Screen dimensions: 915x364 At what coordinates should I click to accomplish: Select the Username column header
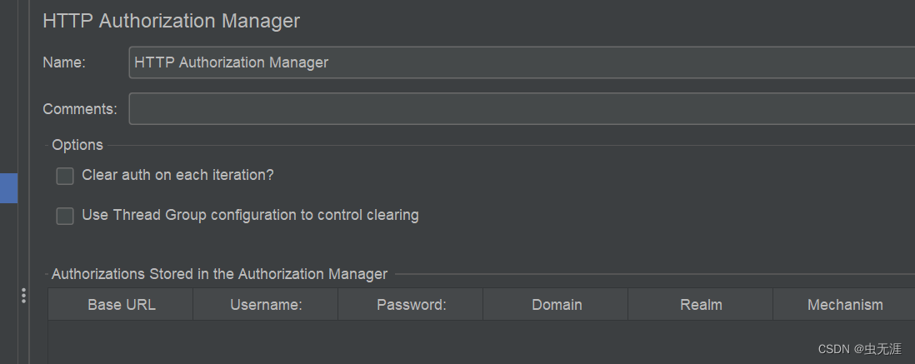pos(266,305)
